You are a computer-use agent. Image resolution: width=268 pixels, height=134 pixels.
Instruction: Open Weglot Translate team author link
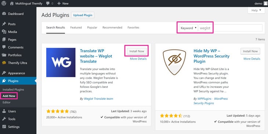98,99
